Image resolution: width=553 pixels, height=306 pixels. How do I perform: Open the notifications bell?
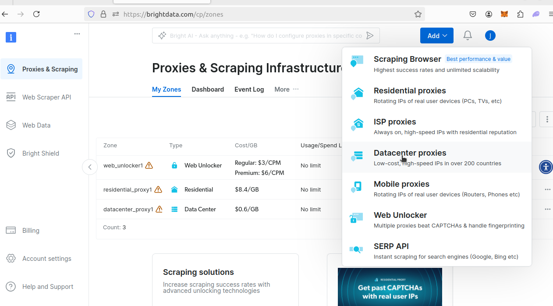point(468,36)
